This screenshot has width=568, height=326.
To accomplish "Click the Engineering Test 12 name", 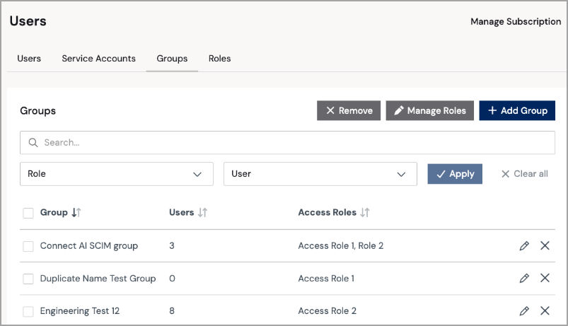I will [80, 311].
